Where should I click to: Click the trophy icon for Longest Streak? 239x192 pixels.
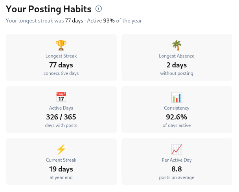pyautogui.click(x=61, y=45)
